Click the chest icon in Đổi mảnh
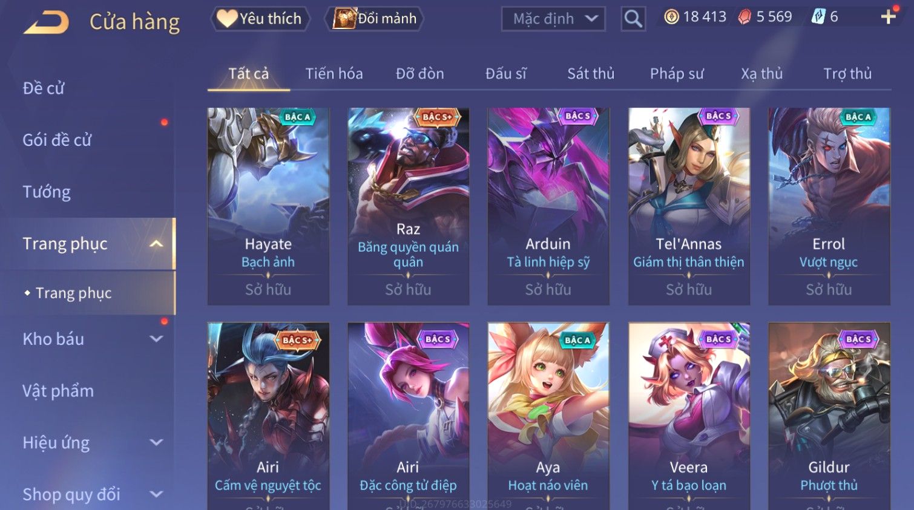The height and width of the screenshot is (510, 914). coord(344,19)
